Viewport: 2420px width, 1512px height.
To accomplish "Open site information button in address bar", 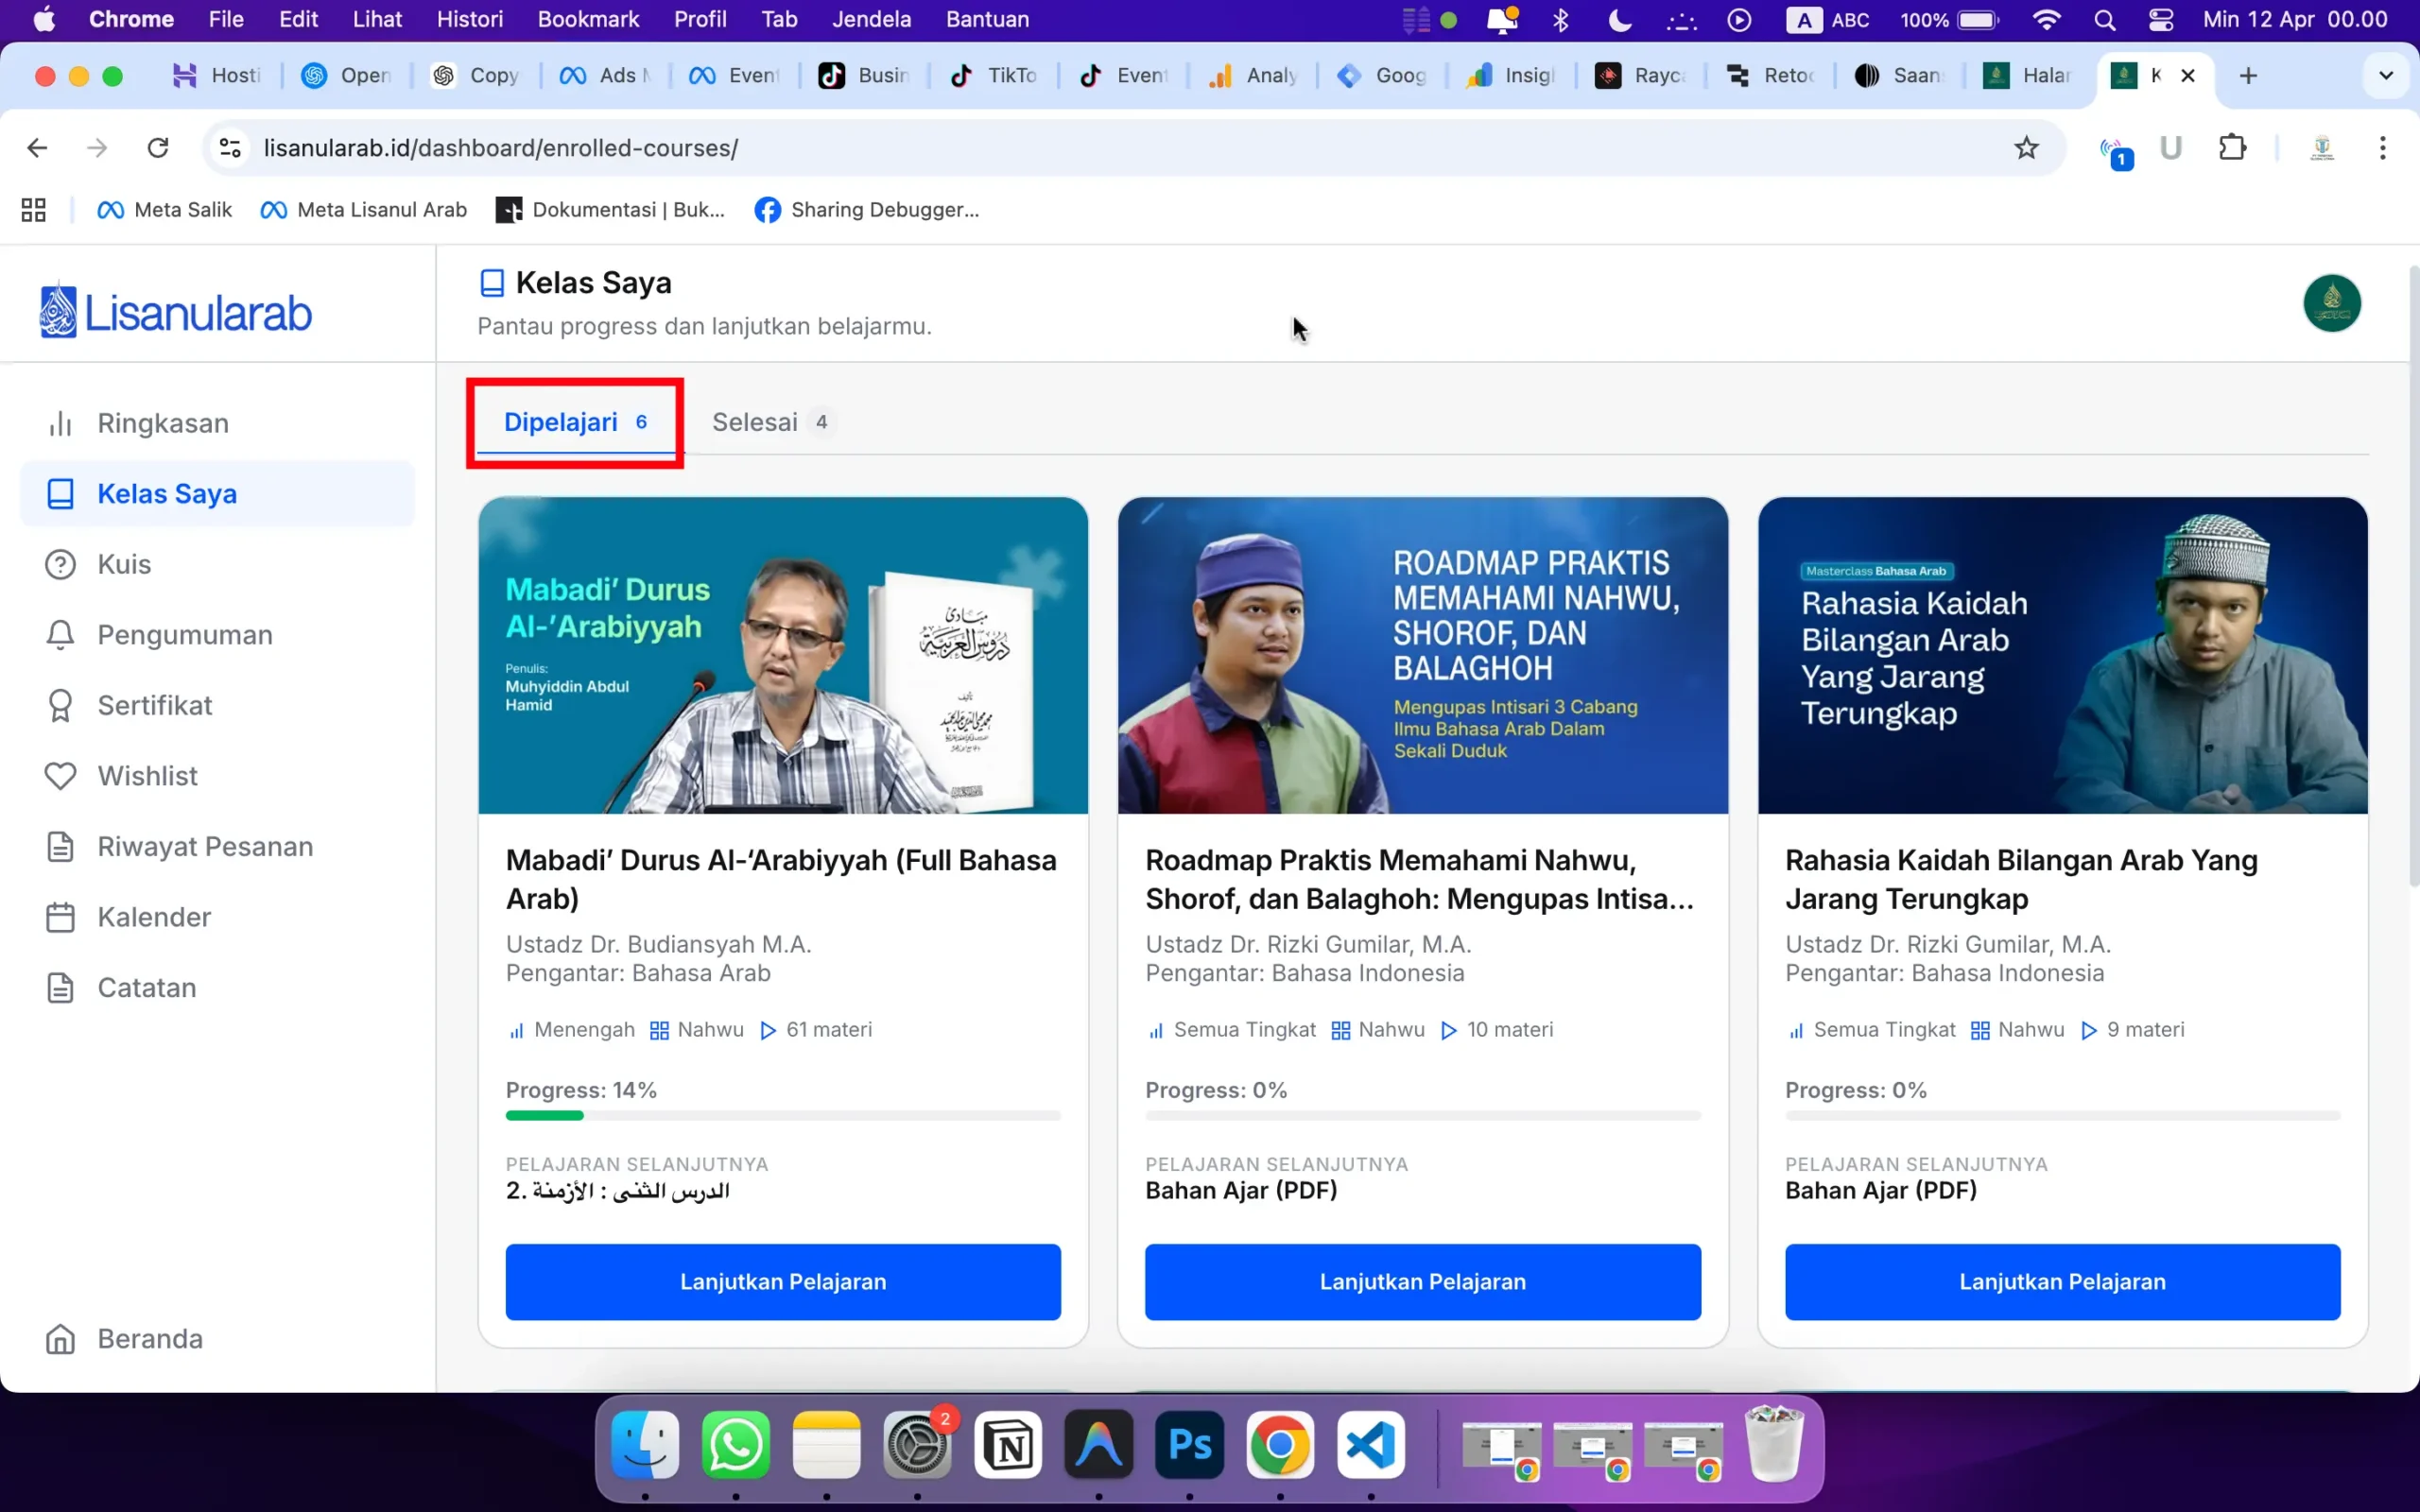I will click(x=230, y=148).
